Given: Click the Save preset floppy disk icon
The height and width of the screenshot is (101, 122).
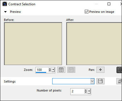Looking at the screenshot, I should 100,81.
